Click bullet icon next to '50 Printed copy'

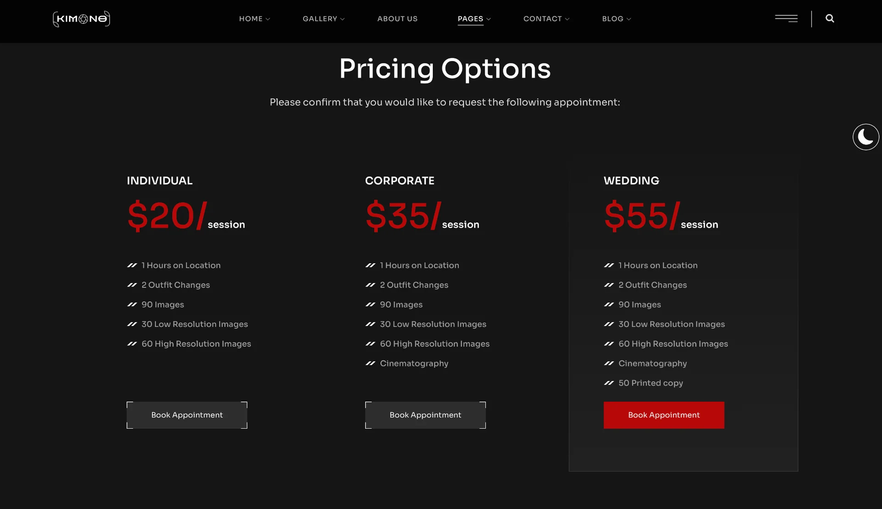coord(609,383)
